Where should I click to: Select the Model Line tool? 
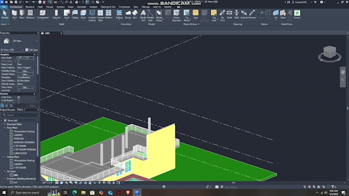coord(150,15)
